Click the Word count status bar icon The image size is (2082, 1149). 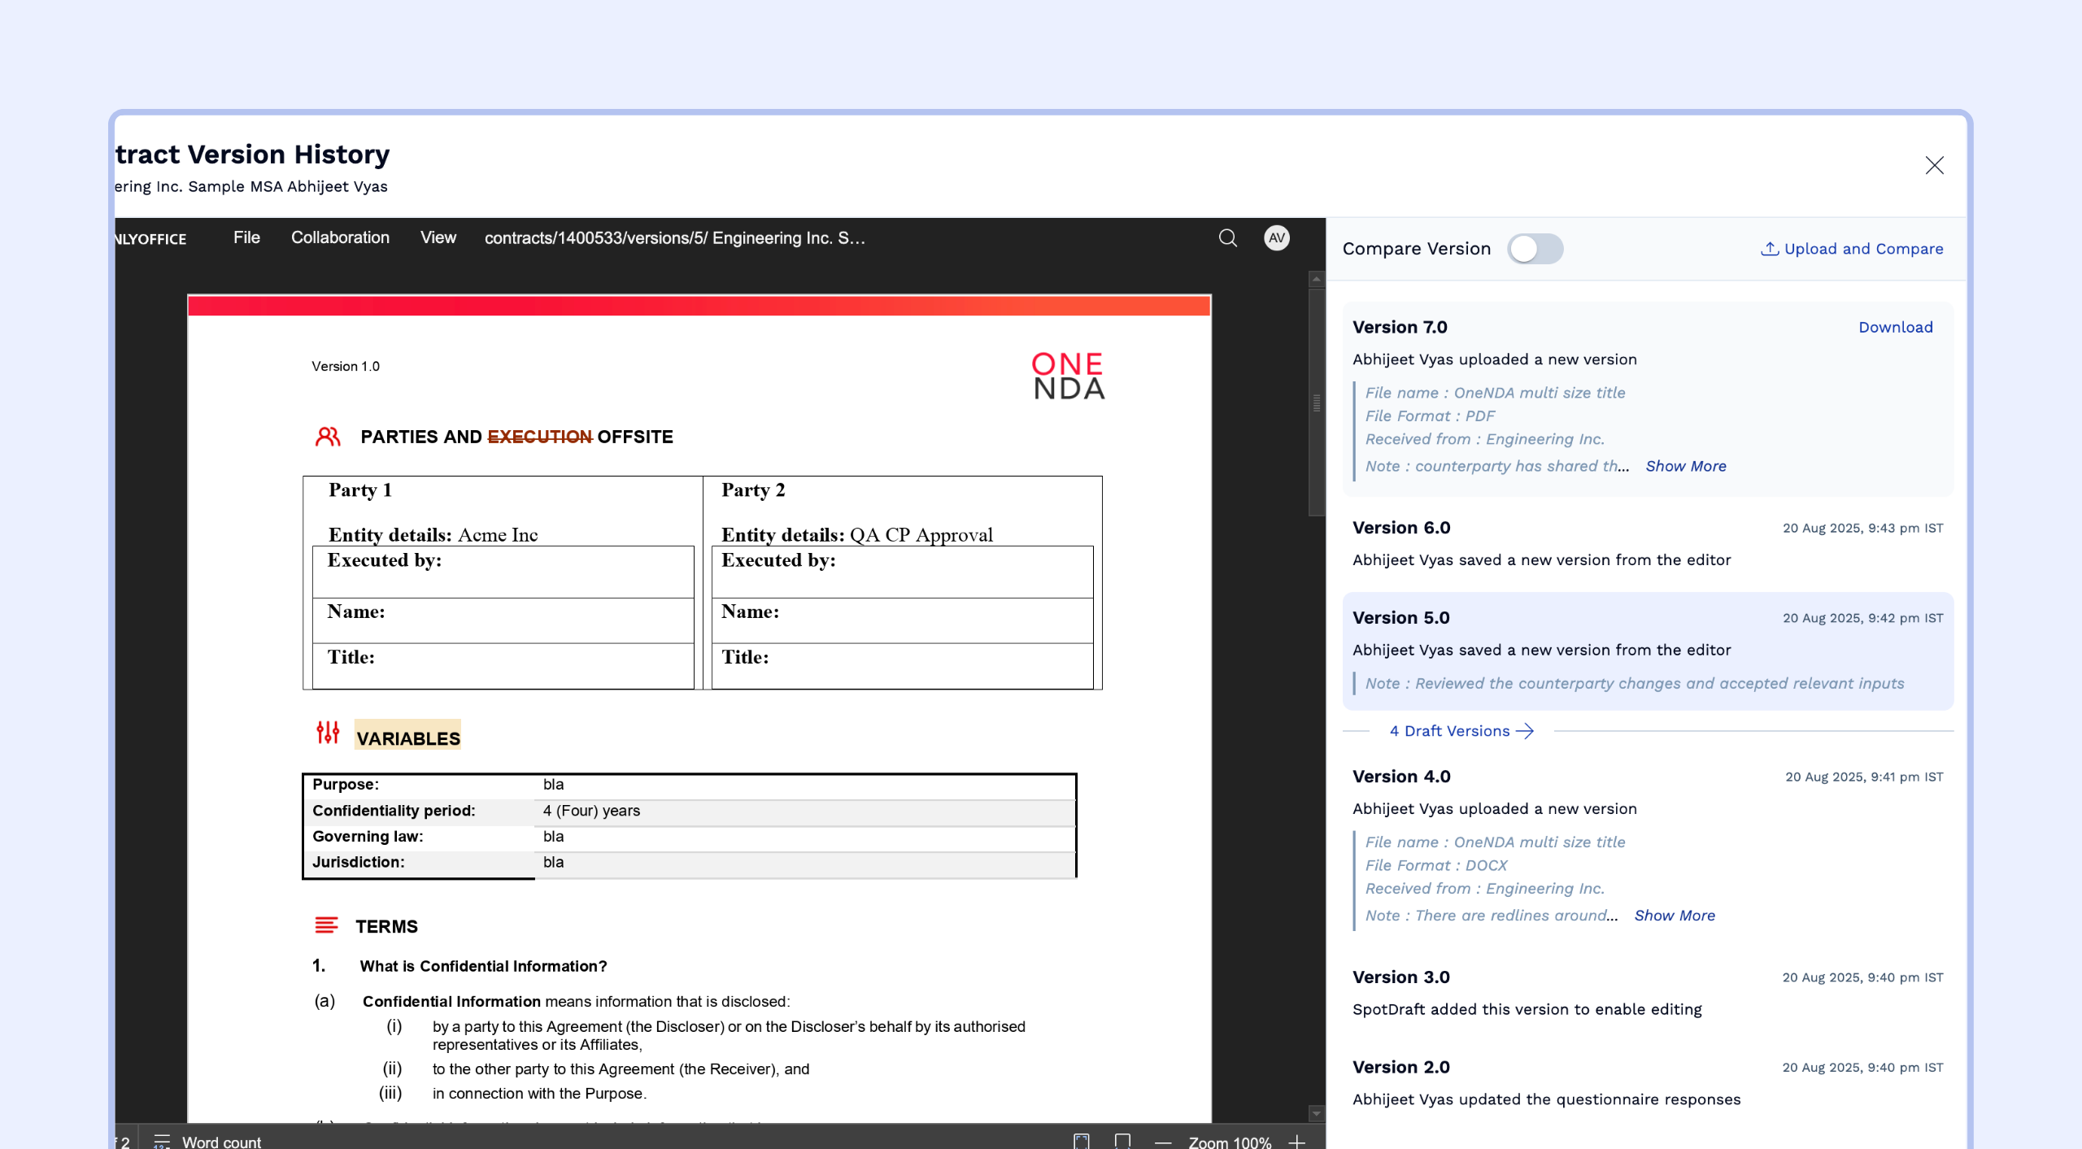click(162, 1141)
